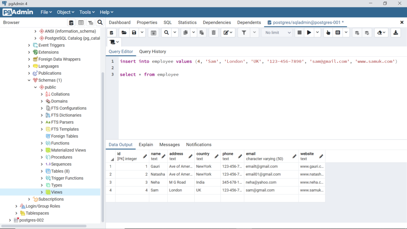
Task: Switch to the Statistics tab
Action: click(x=187, y=23)
